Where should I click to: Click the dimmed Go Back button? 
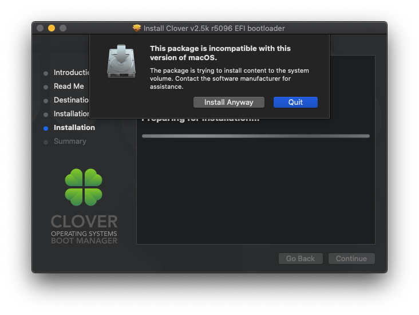click(301, 258)
